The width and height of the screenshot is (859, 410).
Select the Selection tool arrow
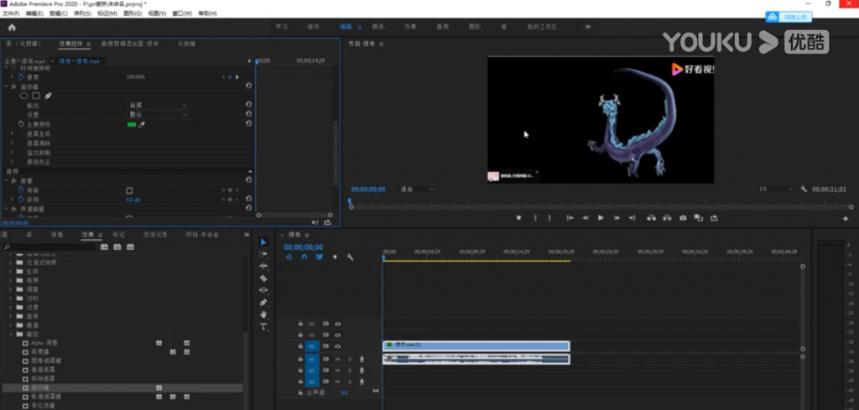point(263,242)
